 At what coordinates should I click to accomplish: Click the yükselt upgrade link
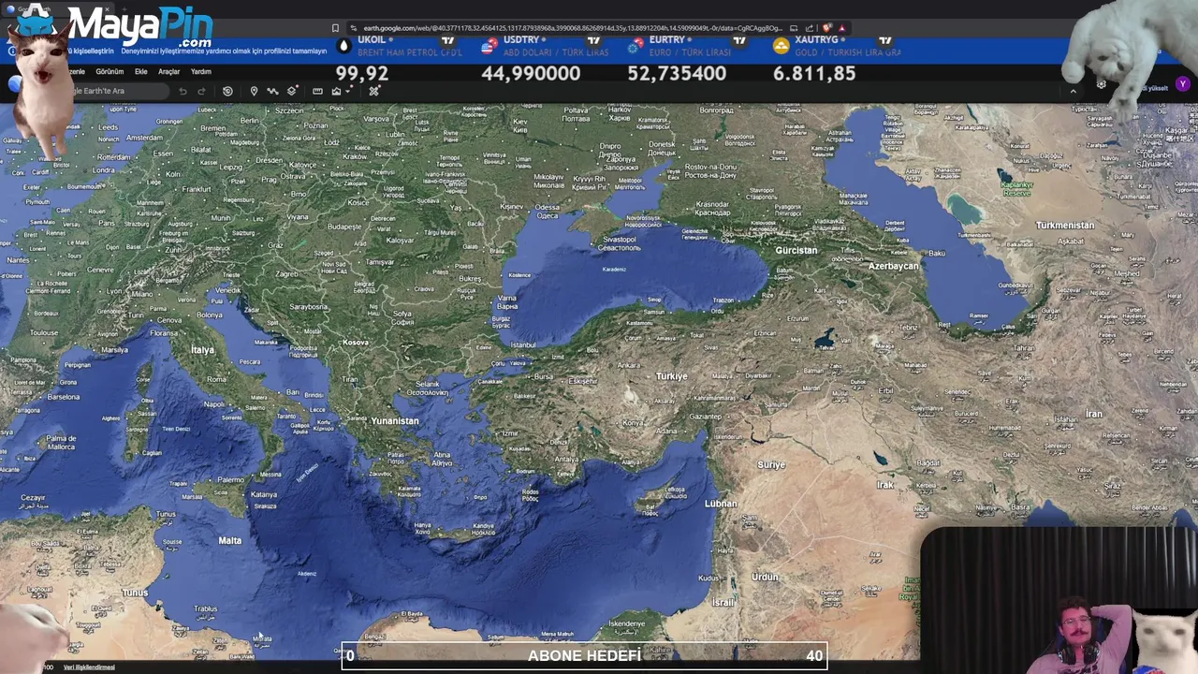[x=1157, y=88]
